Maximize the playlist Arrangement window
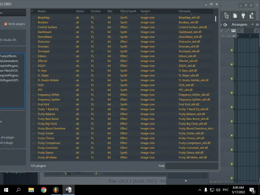Image resolution: width=260 pixels, height=195 pixels. pyautogui.click(x=257, y=25)
